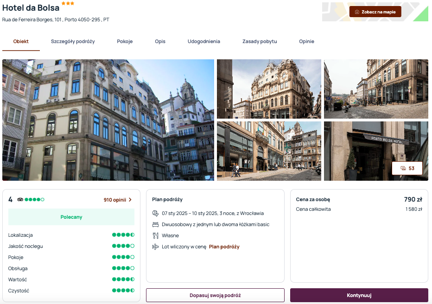Click the Lot wliczony w cenę text

click(x=184, y=247)
